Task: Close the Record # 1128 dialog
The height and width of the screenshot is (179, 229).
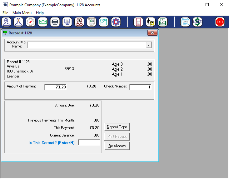Action: [152, 33]
